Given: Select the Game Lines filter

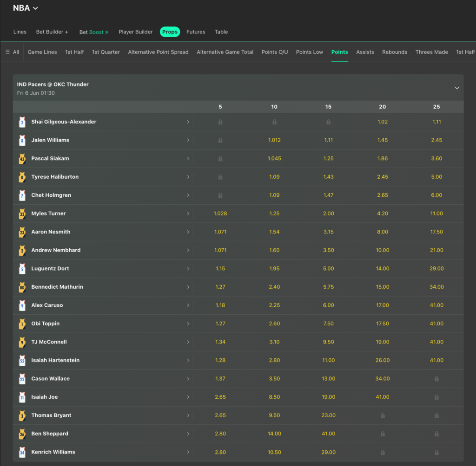Looking at the screenshot, I should coord(42,52).
